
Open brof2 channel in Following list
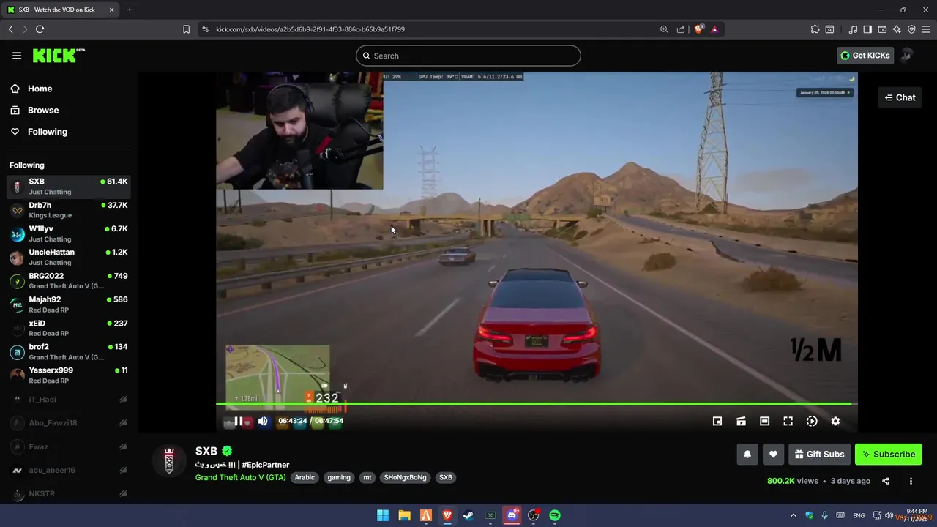click(69, 351)
